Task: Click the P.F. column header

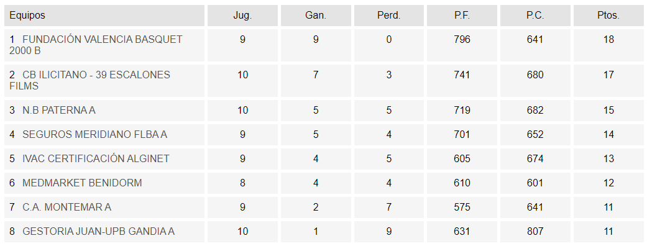Action: (462, 16)
